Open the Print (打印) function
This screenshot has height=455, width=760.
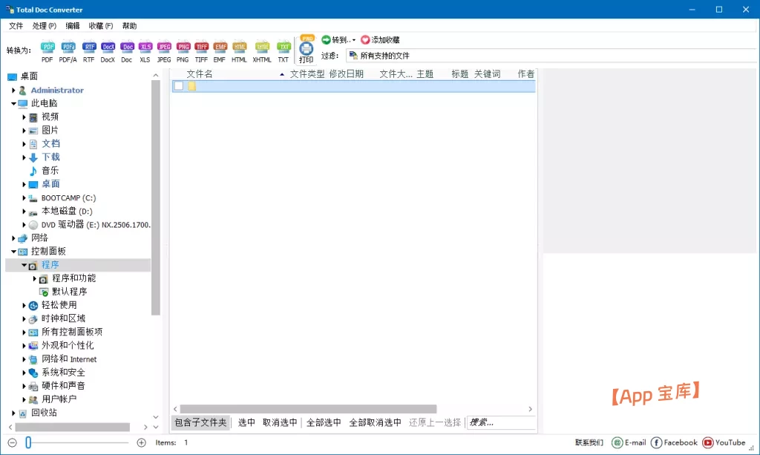[x=305, y=48]
